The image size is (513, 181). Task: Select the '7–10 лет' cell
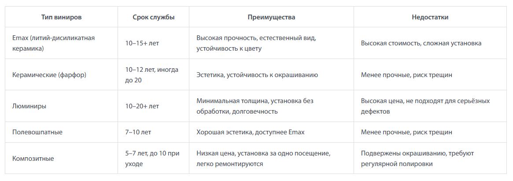[x=153, y=132]
